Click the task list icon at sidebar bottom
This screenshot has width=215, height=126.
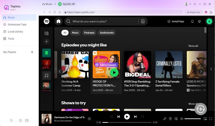(11, 121)
